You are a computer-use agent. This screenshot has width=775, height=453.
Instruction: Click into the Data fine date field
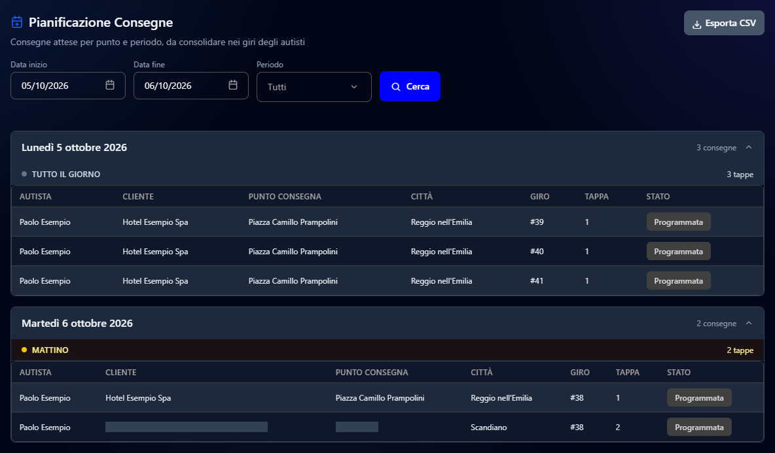(190, 86)
